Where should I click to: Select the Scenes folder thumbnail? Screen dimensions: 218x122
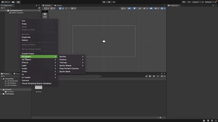click(38, 88)
